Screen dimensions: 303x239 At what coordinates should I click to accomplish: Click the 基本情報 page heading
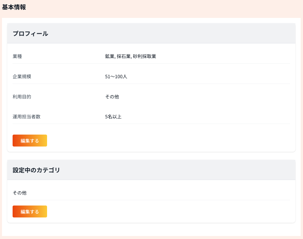(x=14, y=7)
